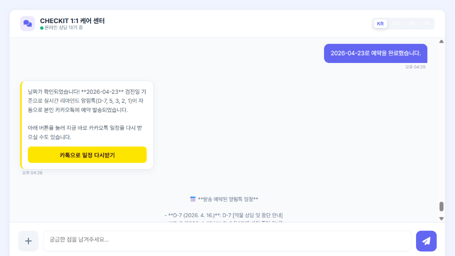Focus the 궁금한 점을 남겨주세요 message input
Image resolution: width=455 pixels, height=256 pixels.
pos(227,240)
